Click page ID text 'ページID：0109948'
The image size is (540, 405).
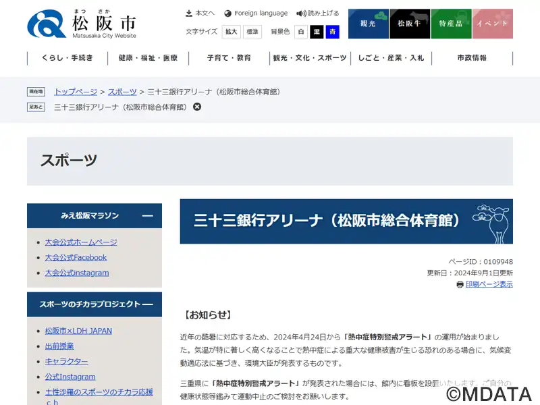coord(481,262)
